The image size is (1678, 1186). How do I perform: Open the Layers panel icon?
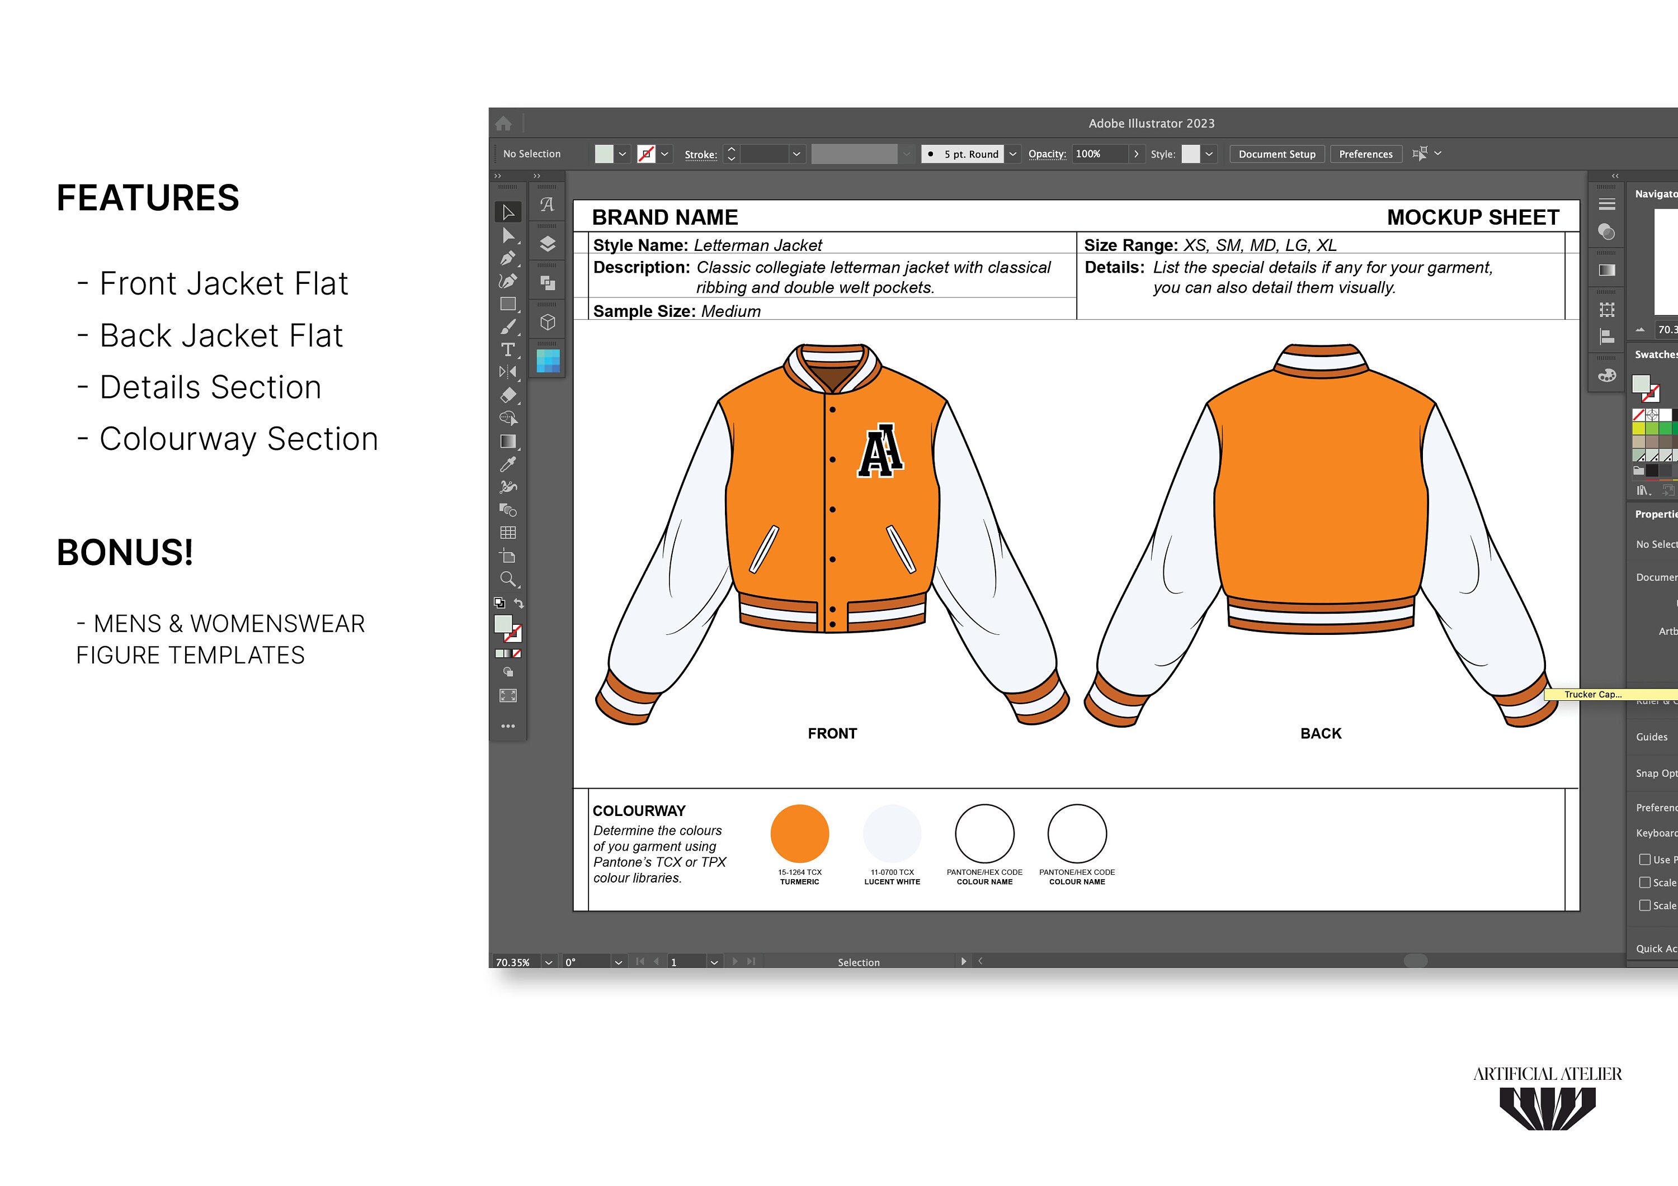pyautogui.click(x=548, y=244)
